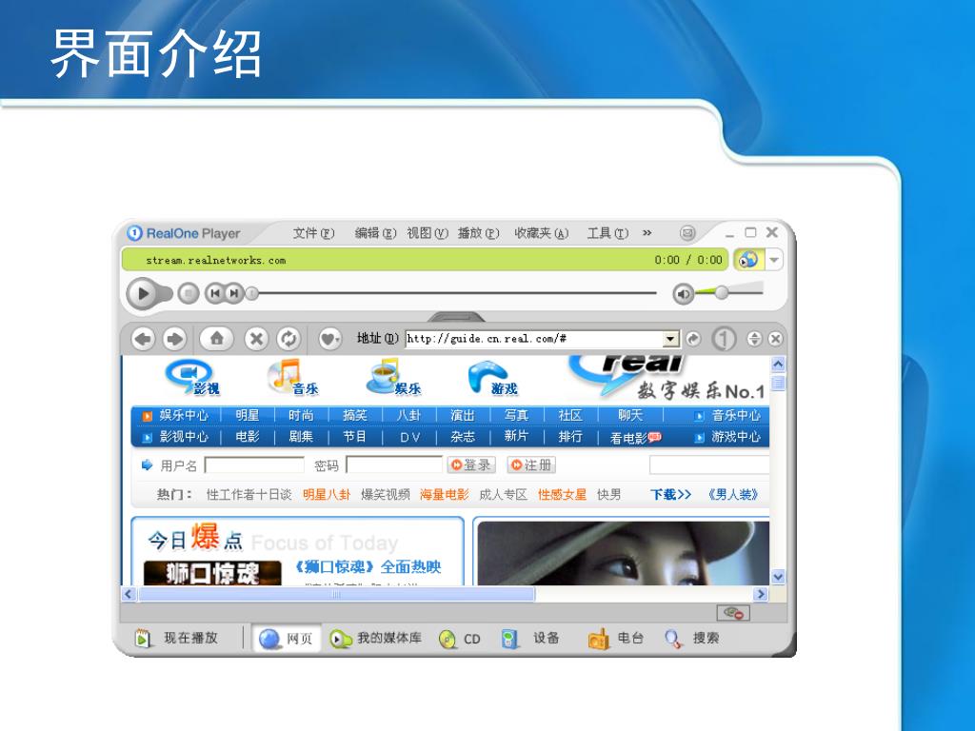This screenshot has height=731, width=975.
Task: Expand the address bar dropdown
Action: [x=669, y=339]
